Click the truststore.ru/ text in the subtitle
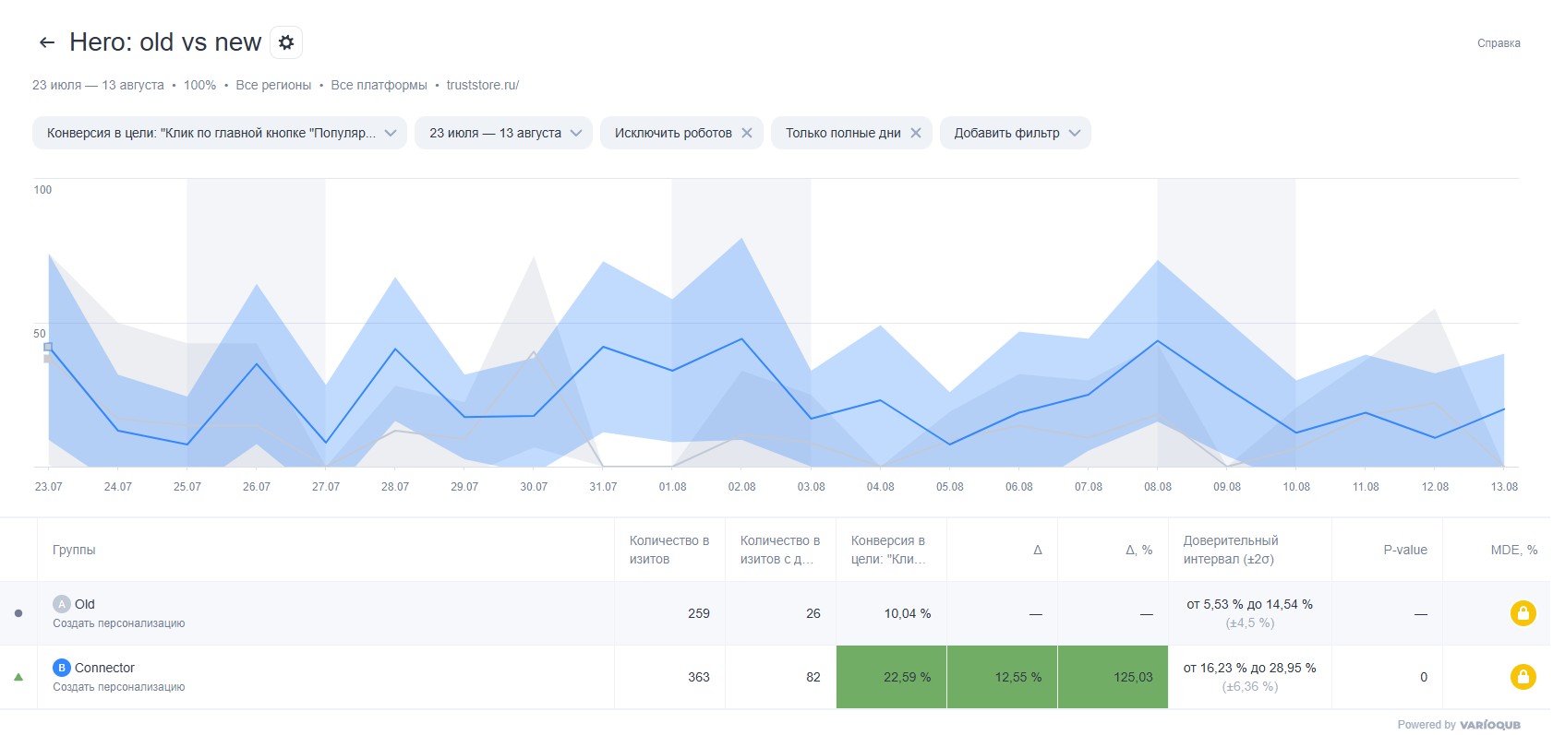The height and width of the screenshot is (735, 1553). pos(483,85)
